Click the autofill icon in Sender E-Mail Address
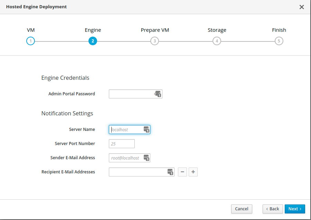This screenshot has height=220, width=311. tap(146, 158)
